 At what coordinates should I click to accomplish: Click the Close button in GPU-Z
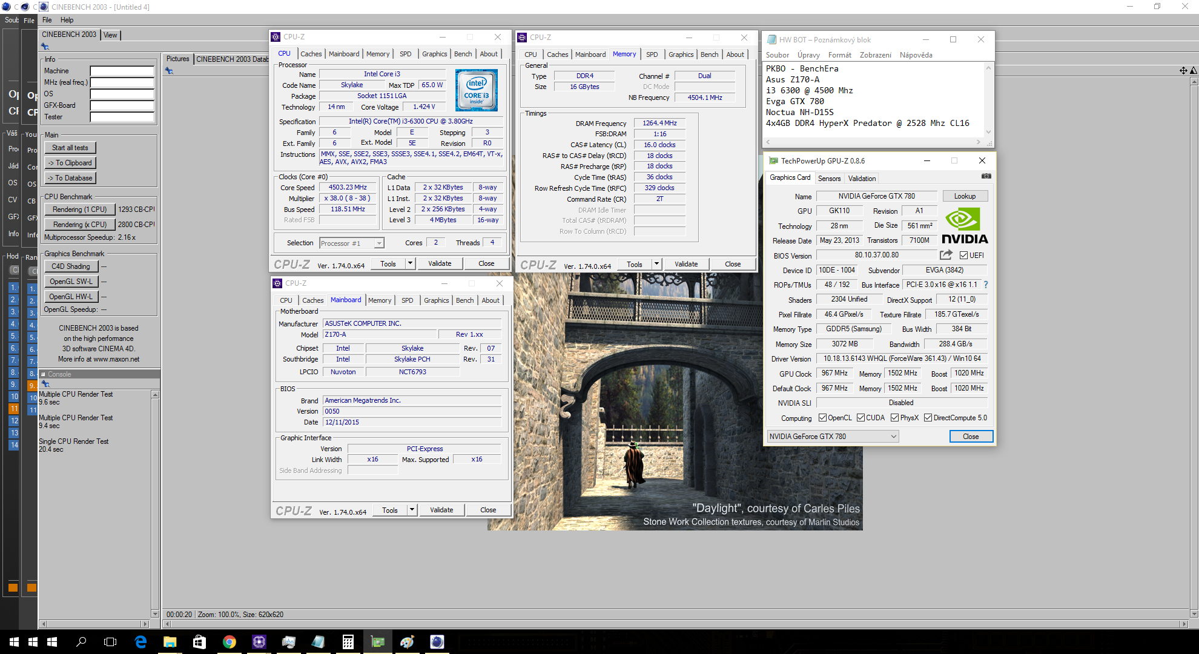point(971,437)
